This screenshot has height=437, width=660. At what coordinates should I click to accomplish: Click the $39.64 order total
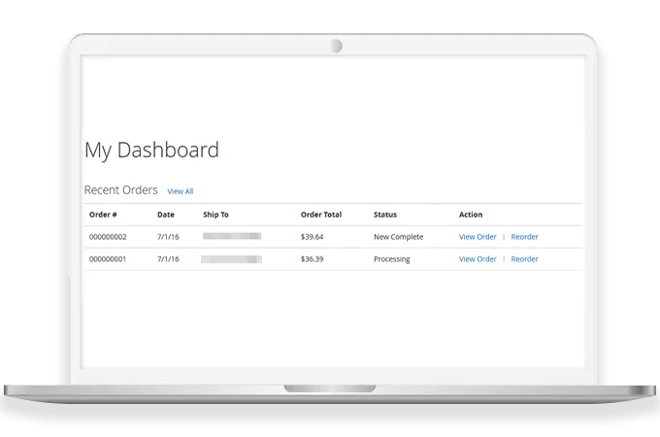tap(312, 237)
